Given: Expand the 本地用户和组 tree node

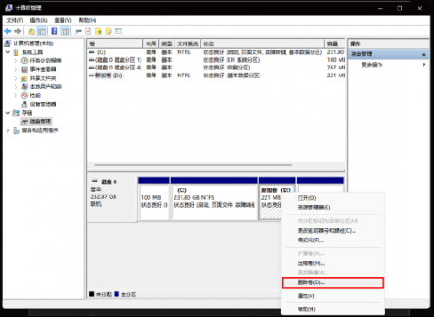Looking at the screenshot, I should 16,87.
